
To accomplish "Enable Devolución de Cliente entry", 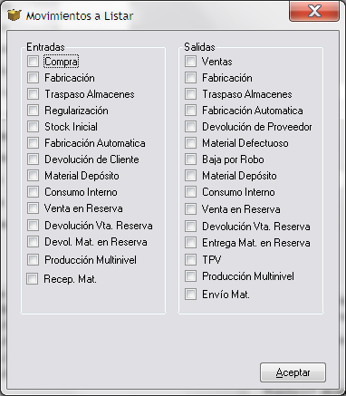I will tap(33, 159).
